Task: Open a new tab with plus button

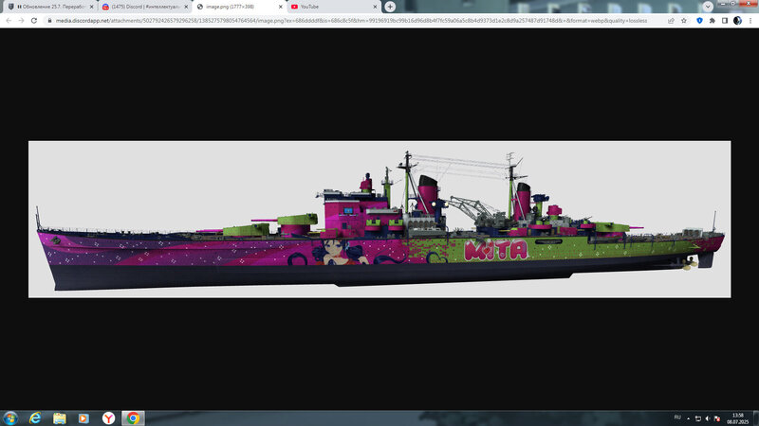Action: (x=390, y=7)
